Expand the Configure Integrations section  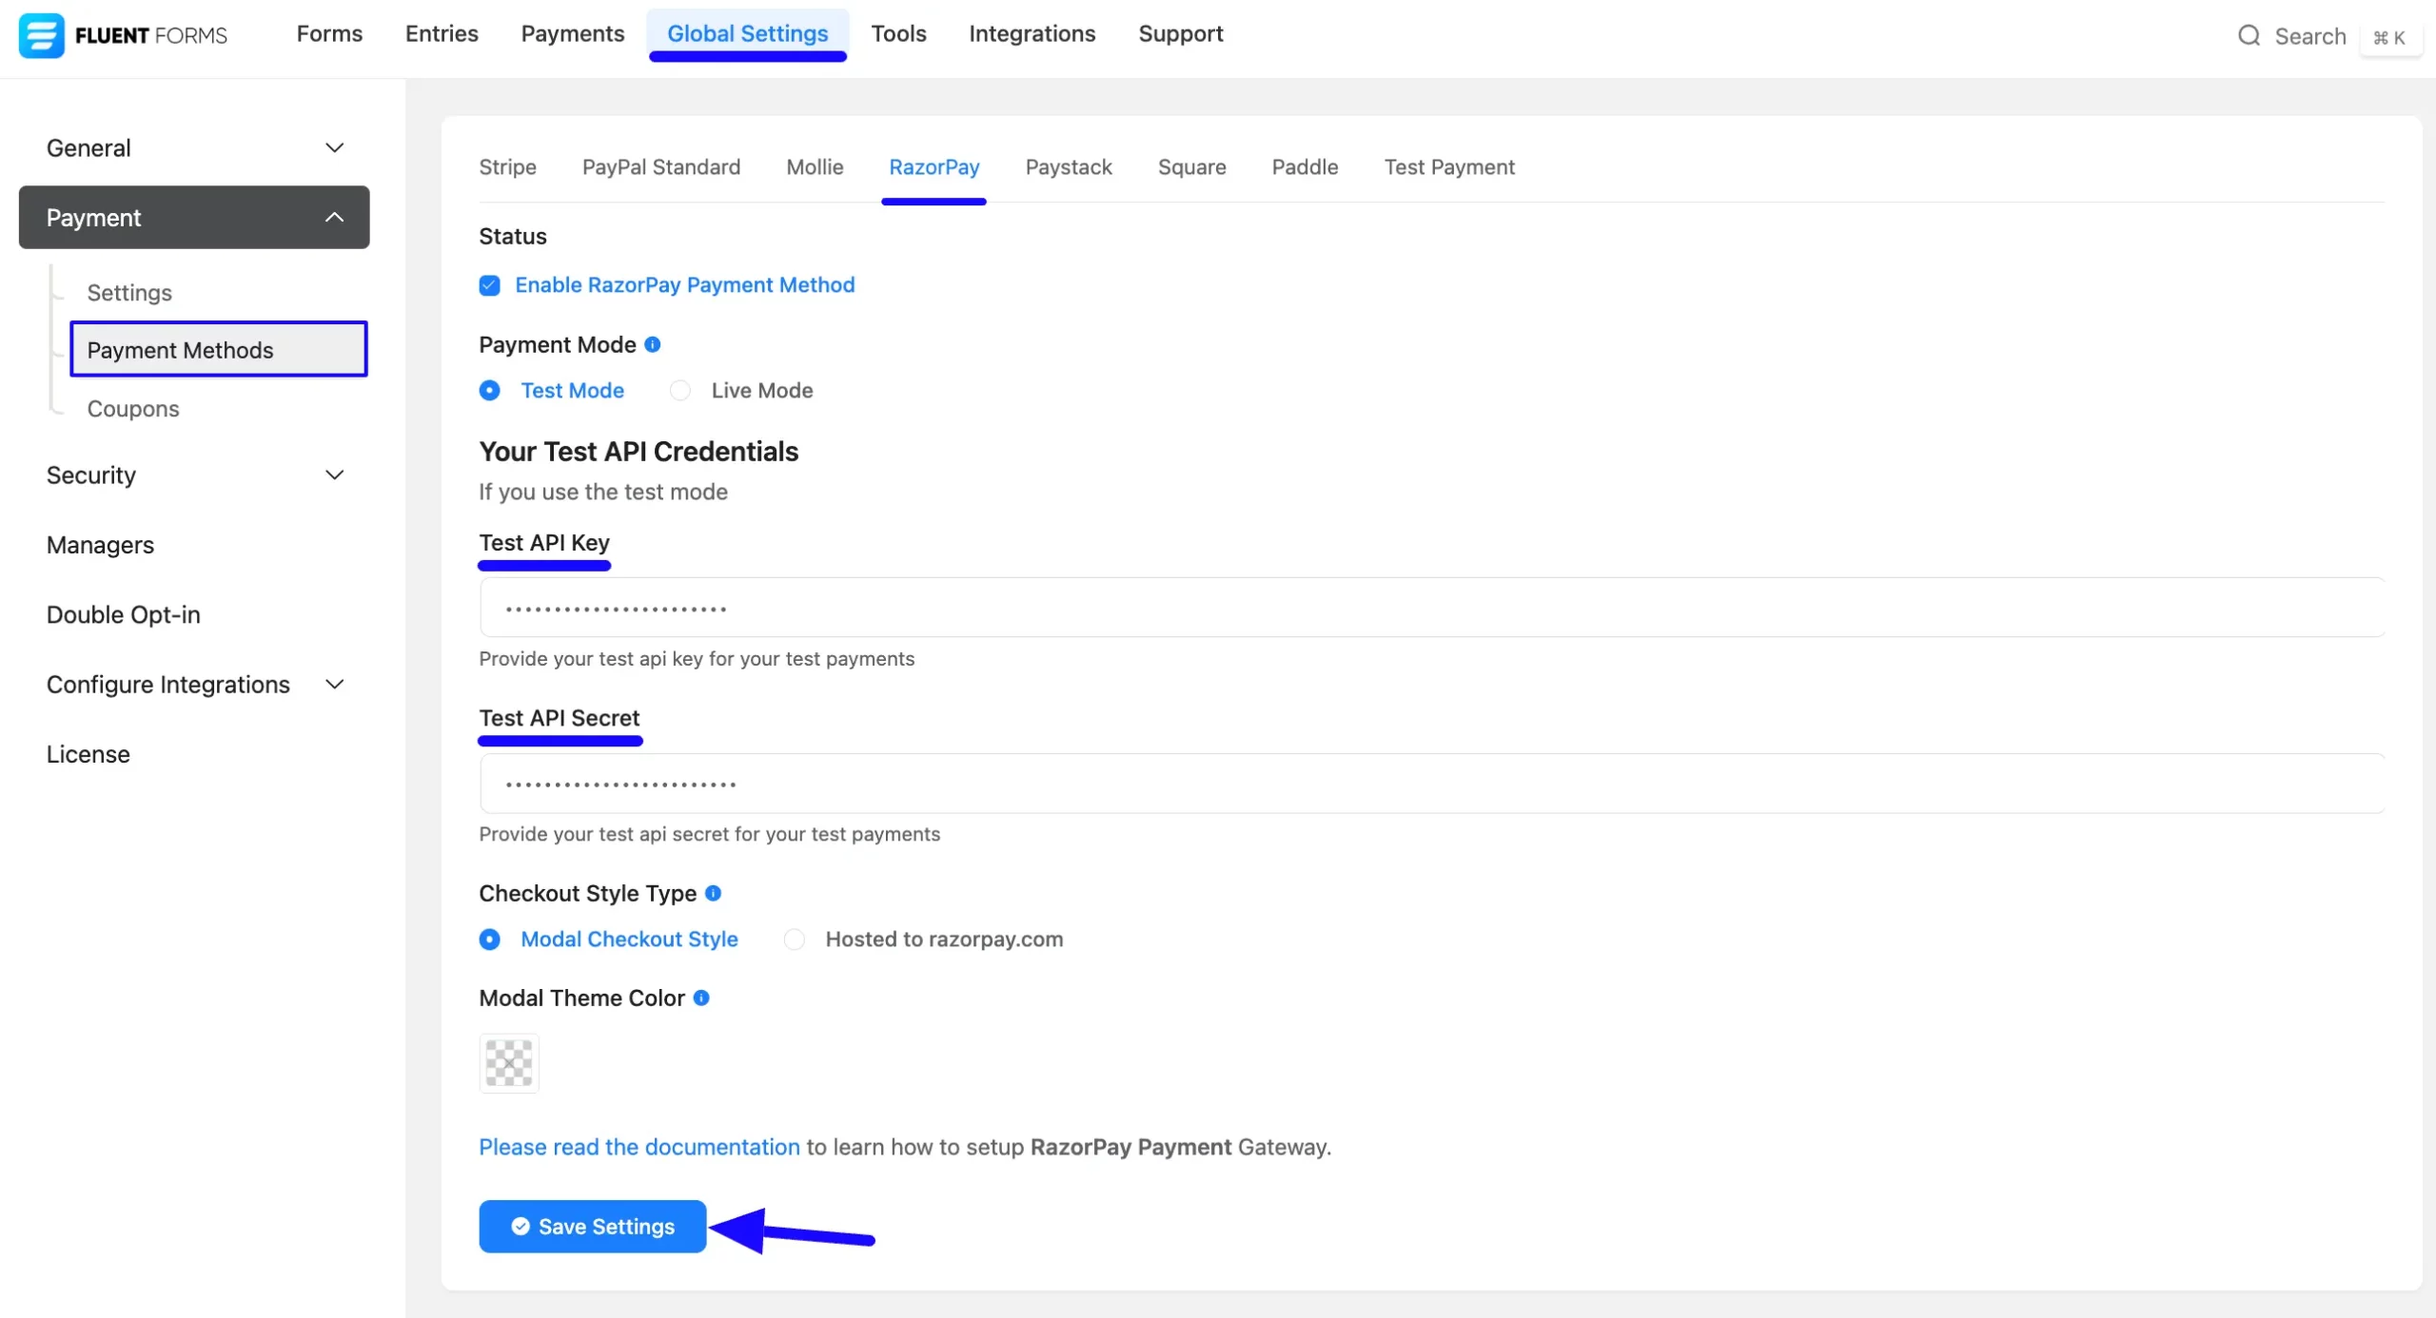[x=194, y=685]
